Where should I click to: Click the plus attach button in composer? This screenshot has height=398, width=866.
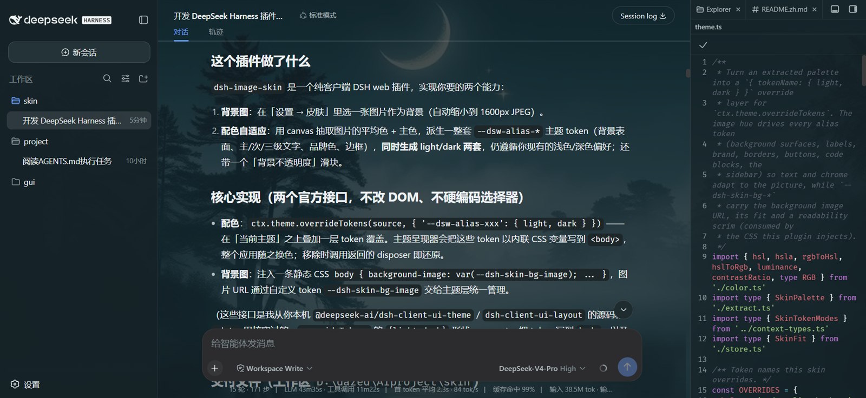(x=215, y=368)
